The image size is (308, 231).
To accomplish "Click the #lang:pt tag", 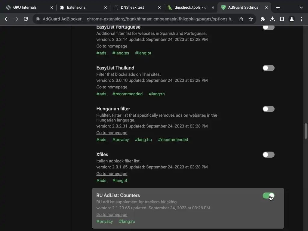I will click(143, 53).
